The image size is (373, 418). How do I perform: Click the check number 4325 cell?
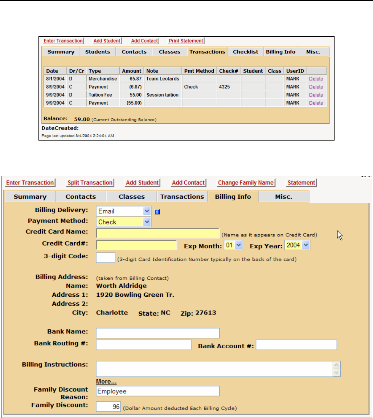229,87
